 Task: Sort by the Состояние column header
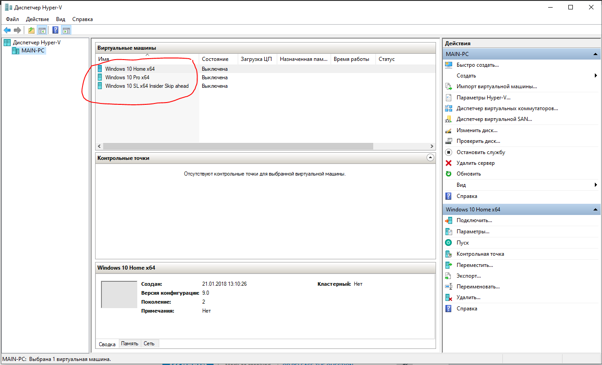218,59
